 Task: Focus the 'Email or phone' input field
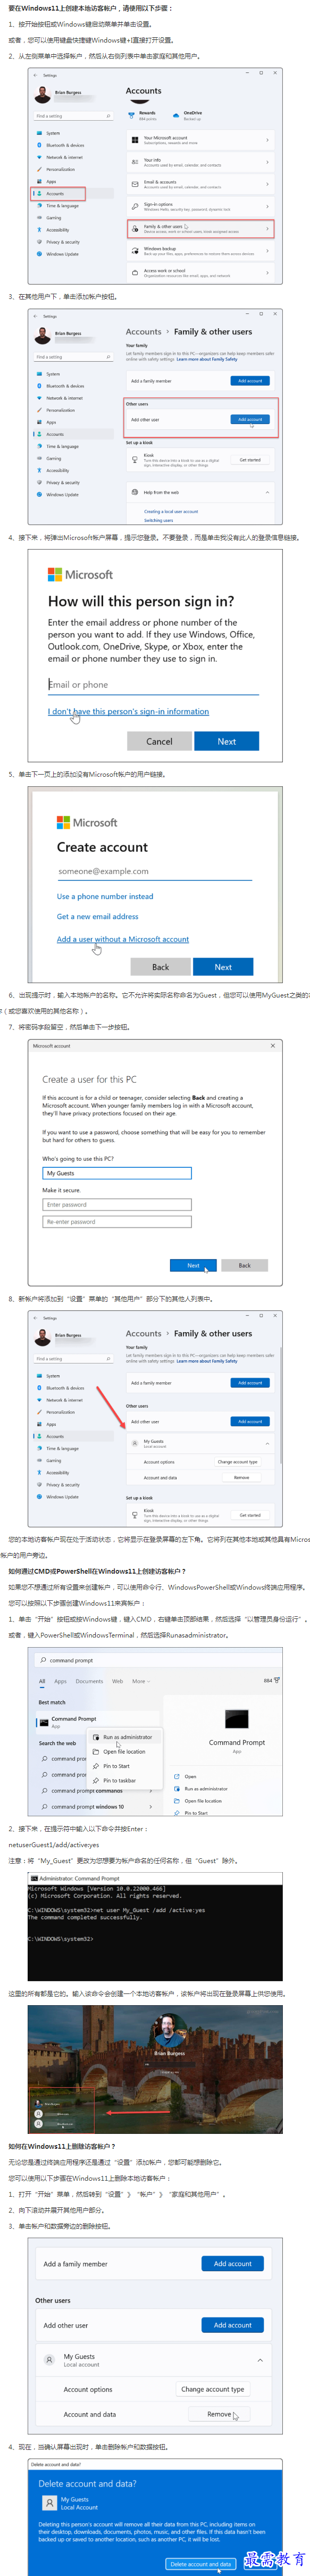(153, 685)
